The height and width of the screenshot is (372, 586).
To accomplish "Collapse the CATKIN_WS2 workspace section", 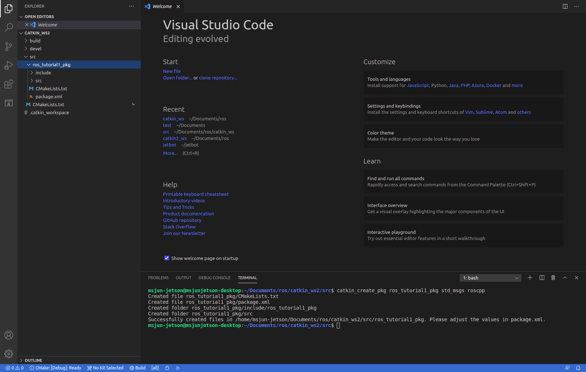I will (79, 33).
